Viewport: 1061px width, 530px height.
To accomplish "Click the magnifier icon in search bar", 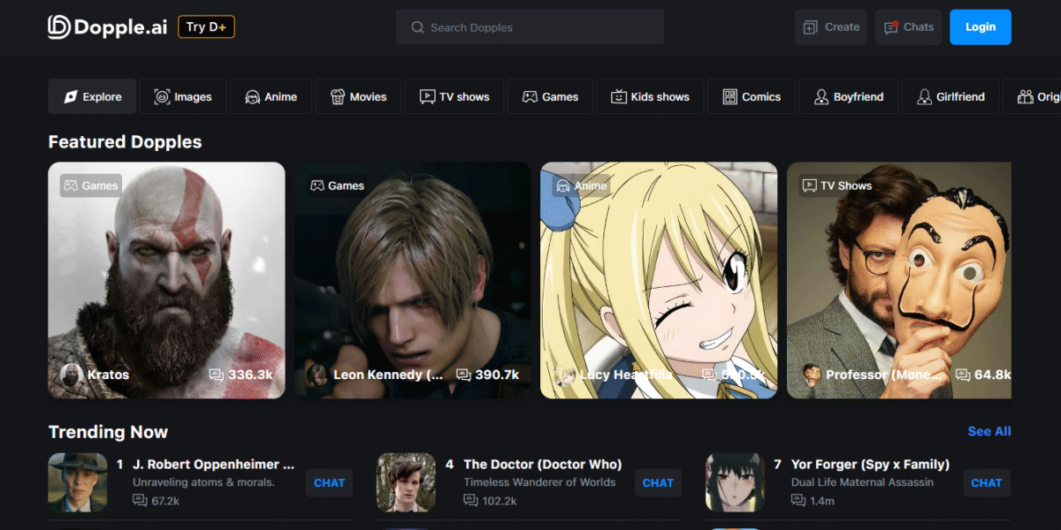I will 417,27.
